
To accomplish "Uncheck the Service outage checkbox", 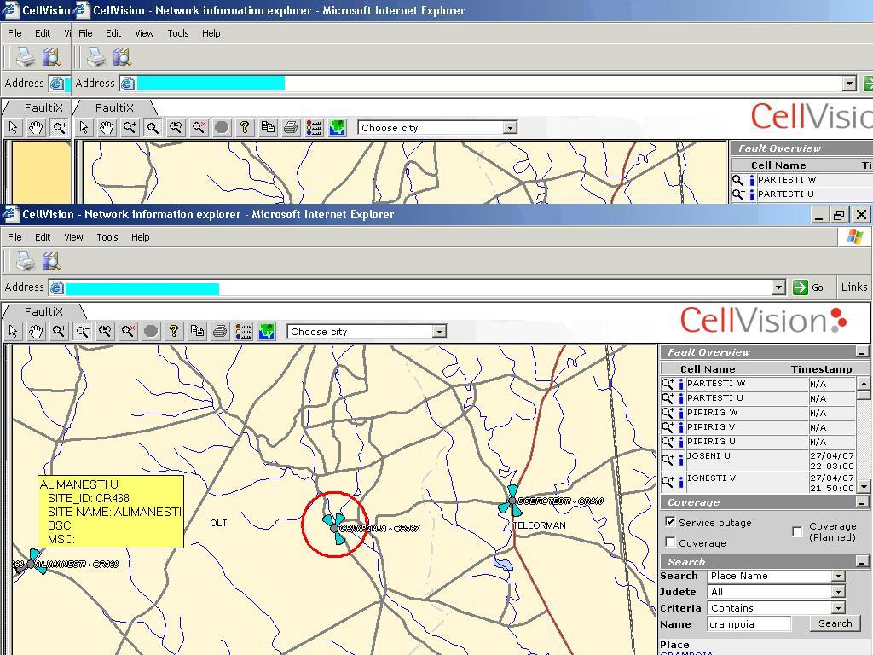I will coord(670,522).
